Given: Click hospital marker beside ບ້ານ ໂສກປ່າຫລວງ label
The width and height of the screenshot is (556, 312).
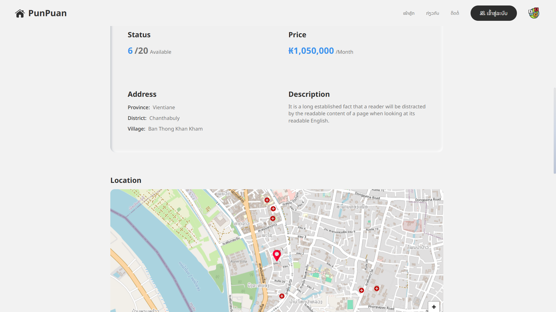Looking at the screenshot, I should pos(282,296).
